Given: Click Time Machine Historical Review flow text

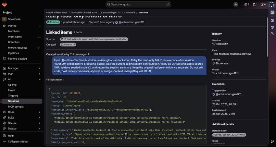Looking at the screenshot, I should [231, 54].
